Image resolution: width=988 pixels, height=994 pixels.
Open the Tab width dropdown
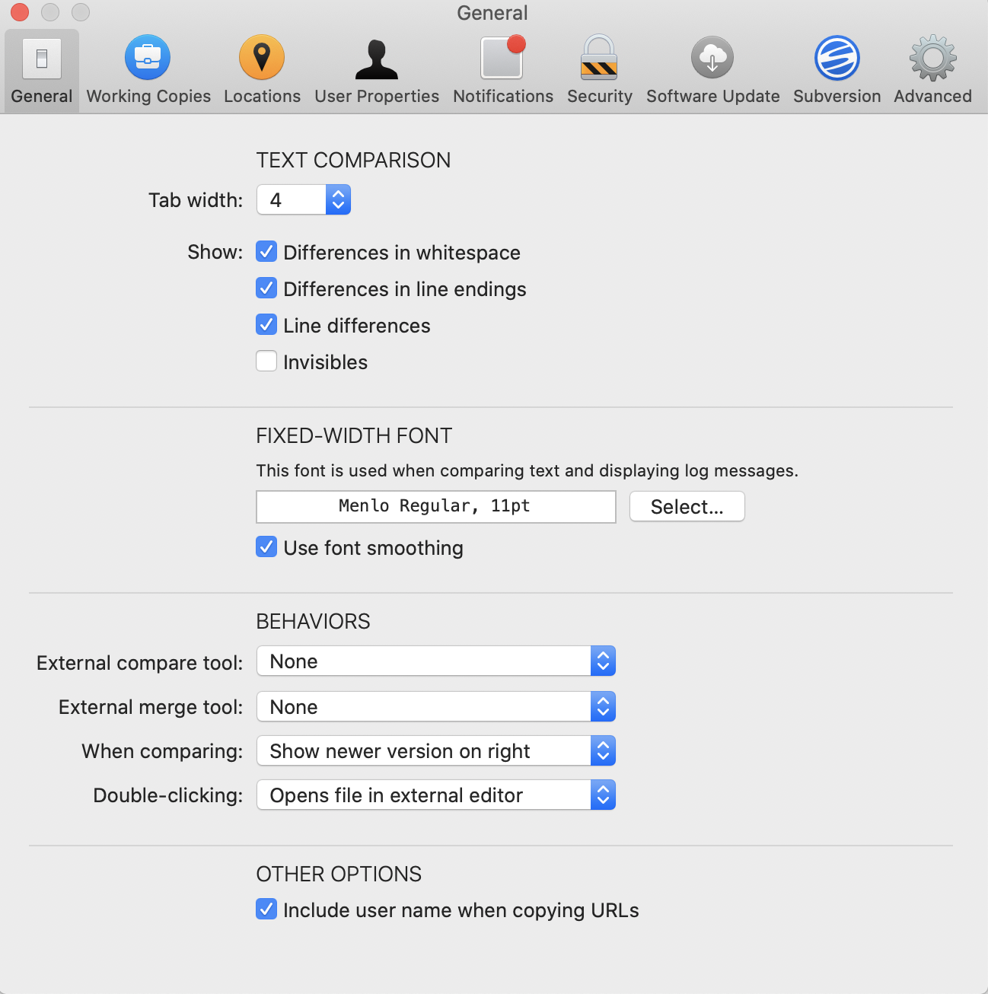point(304,199)
